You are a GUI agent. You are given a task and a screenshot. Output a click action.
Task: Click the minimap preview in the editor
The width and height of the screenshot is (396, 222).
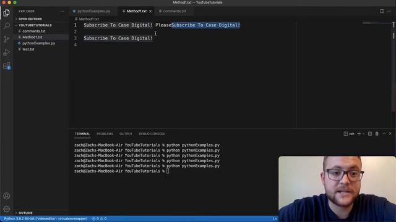376,23
